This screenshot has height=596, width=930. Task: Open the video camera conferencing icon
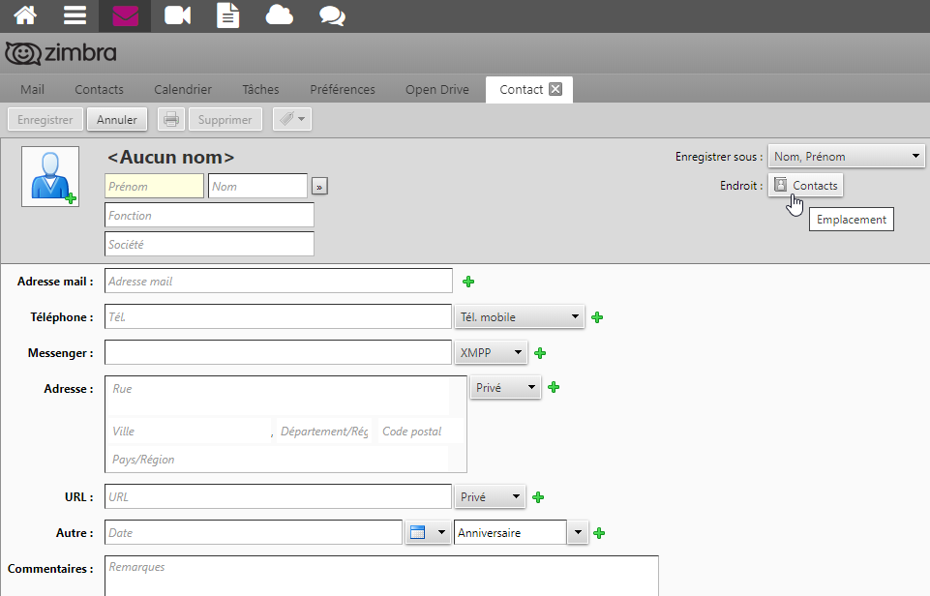(x=177, y=15)
